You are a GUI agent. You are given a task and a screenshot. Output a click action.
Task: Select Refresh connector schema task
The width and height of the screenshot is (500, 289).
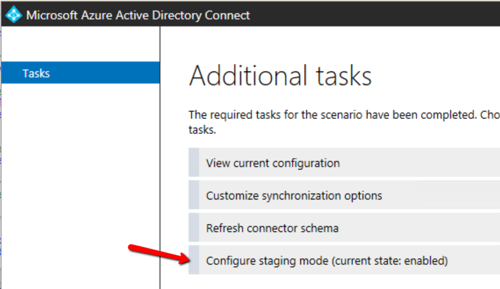coord(272,228)
